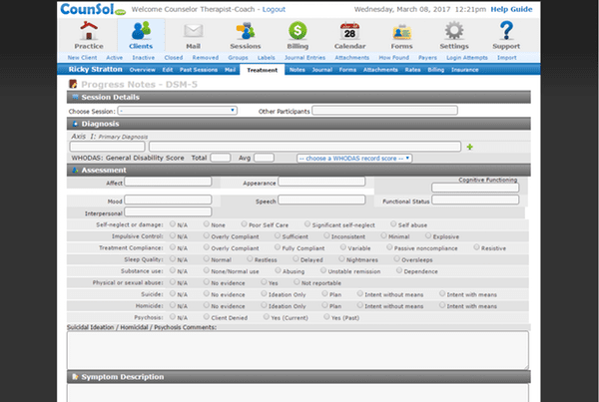This screenshot has width=599, height=402.
Task: Add diagnosis with green plus icon
Action: pos(470,147)
